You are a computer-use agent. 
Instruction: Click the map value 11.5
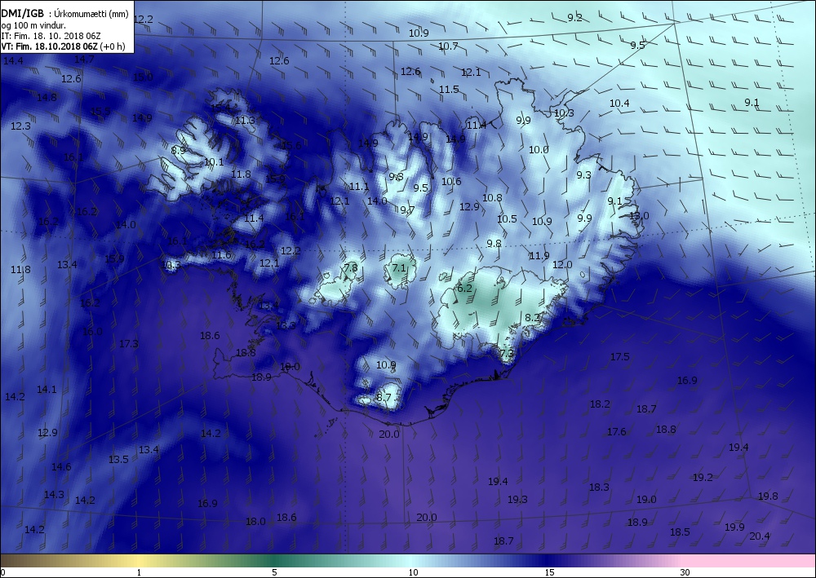point(449,90)
